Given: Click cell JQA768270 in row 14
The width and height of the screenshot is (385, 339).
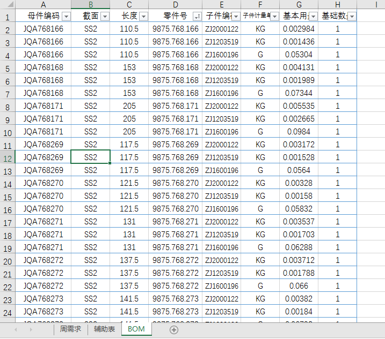Looking at the screenshot, I should point(43,183).
